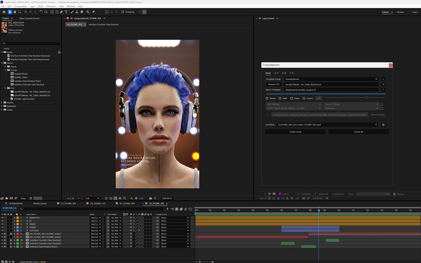Toggle the lock on the Interface Data Readout Short layer

click(x=11, y=247)
